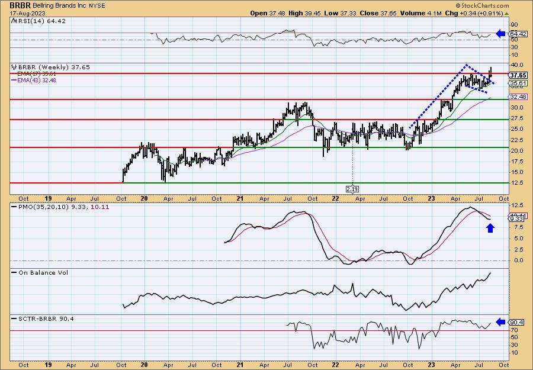Click the 90 label on RSI axis
The height and width of the screenshot is (370, 533).
click(513, 25)
